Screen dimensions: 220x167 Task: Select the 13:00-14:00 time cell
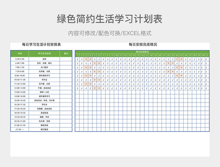pos(20,92)
